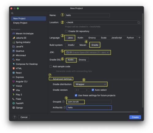153x133 pixels.
Task: Click the ArtifactId input field
Action: pos(89,108)
